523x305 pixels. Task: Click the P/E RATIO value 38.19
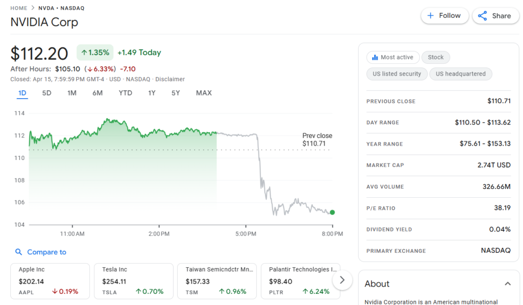503,208
